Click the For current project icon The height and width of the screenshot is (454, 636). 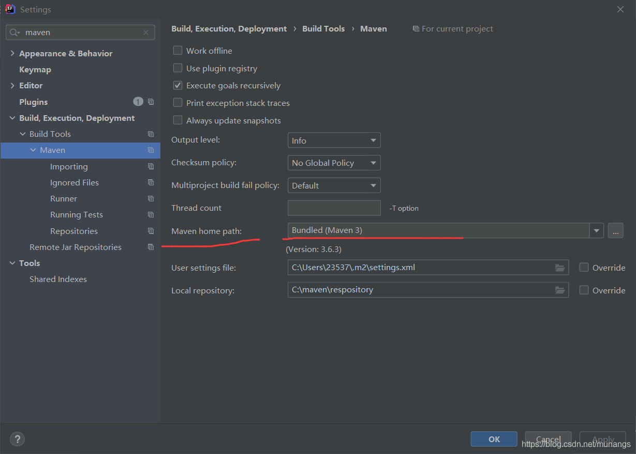pyautogui.click(x=416, y=29)
